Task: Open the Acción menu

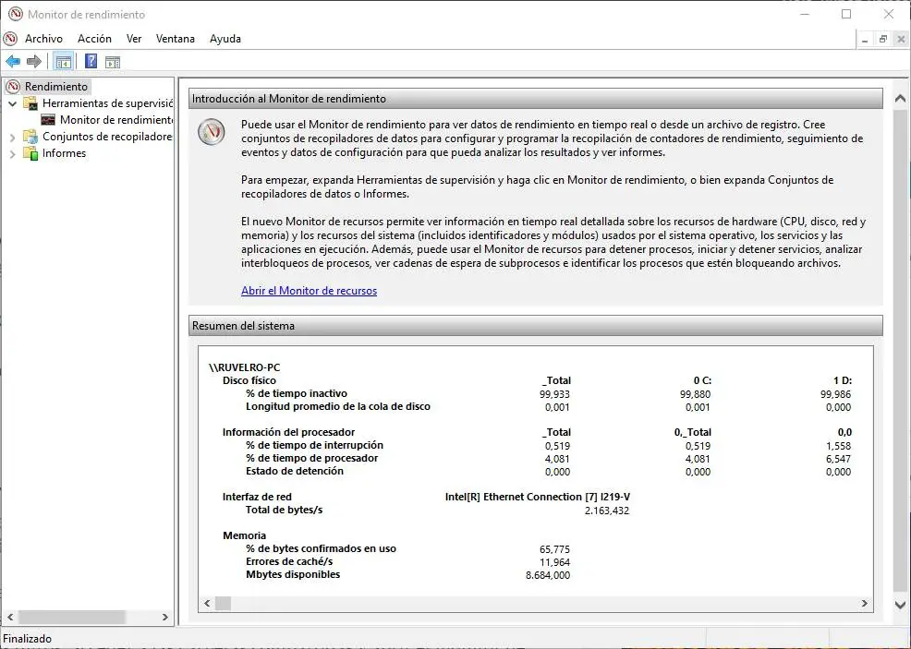Action: click(x=94, y=39)
